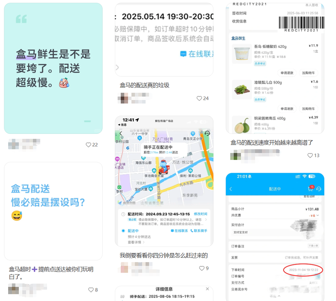Click 加购物车 for the 低糖酸奶 420g item
336x301 pixels.
coord(308,73)
